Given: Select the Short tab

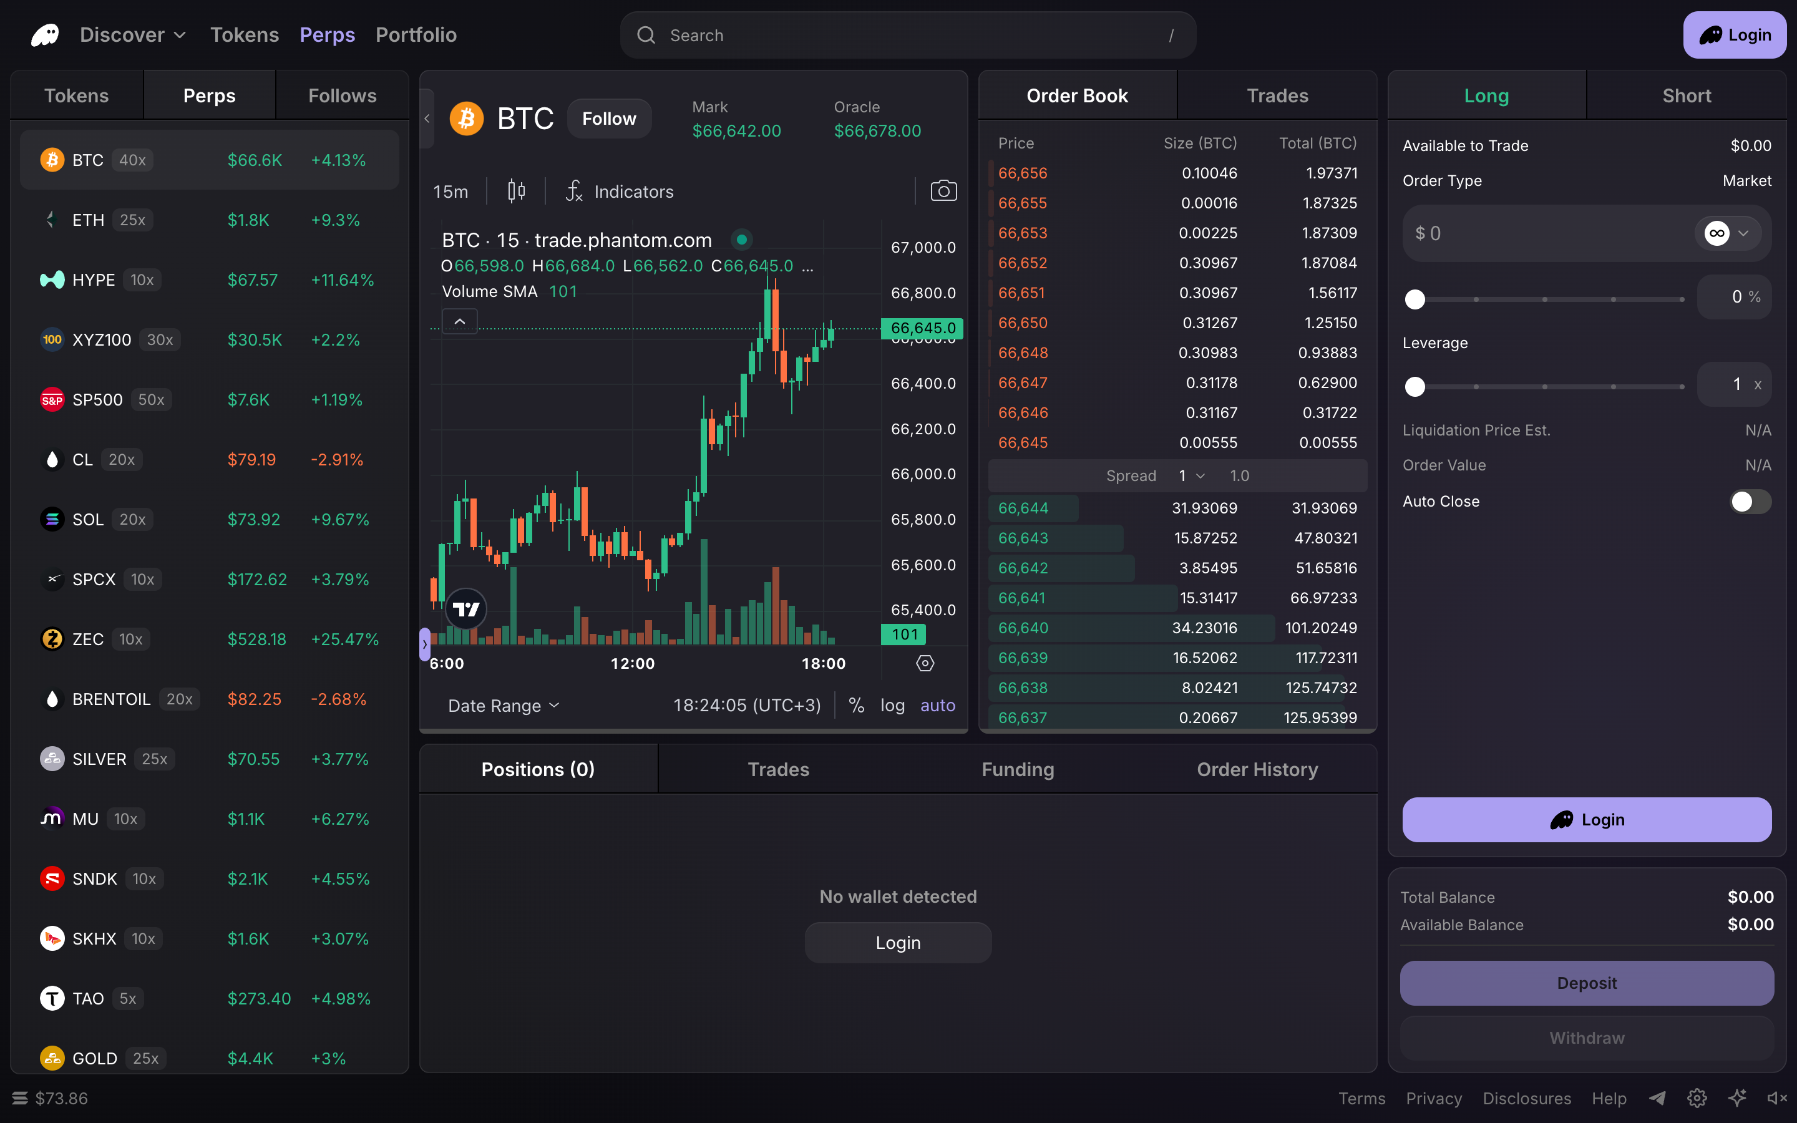Looking at the screenshot, I should click(1687, 95).
